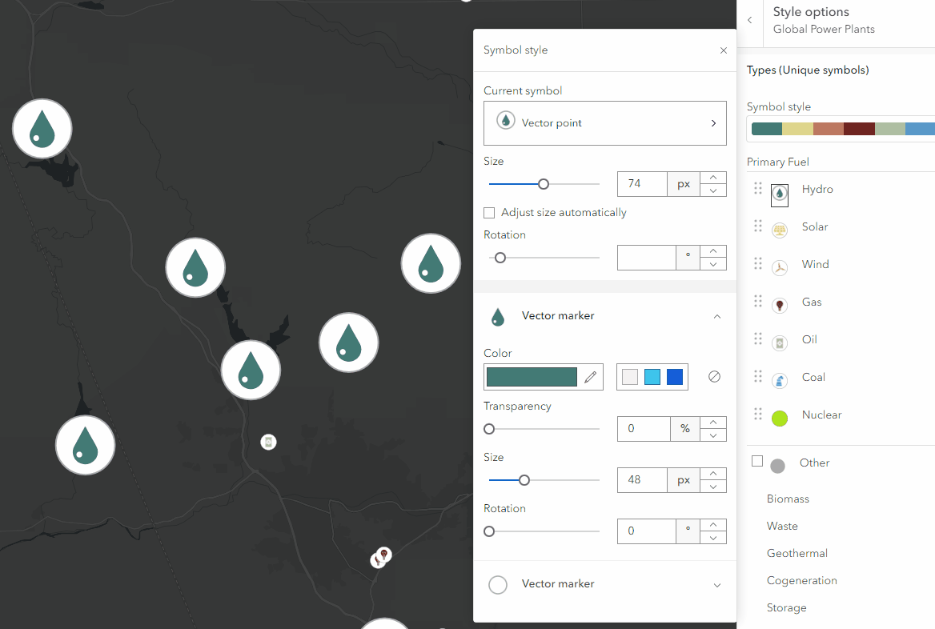
Task: Go back using the Style options arrow
Action: pos(748,21)
